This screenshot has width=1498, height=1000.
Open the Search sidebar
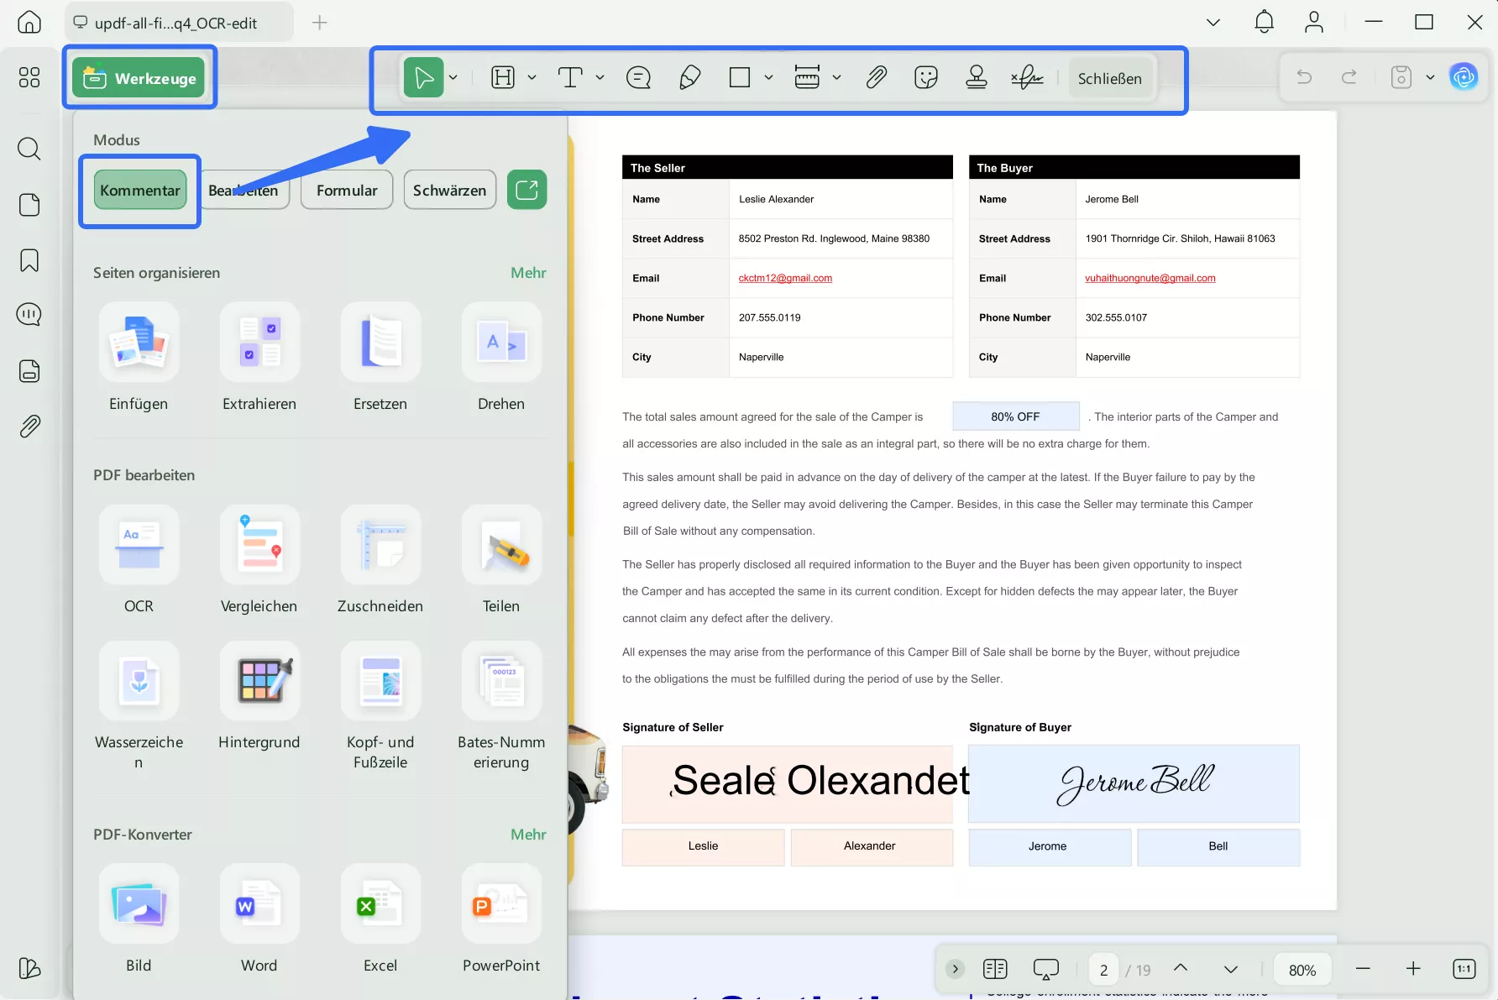pos(29,149)
